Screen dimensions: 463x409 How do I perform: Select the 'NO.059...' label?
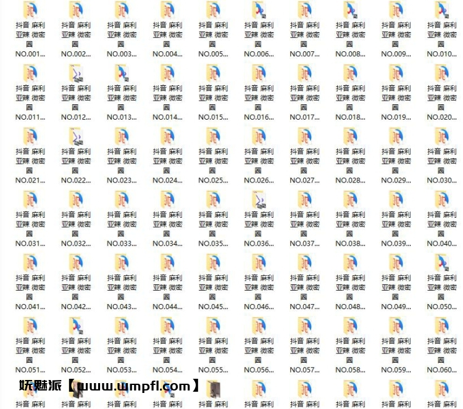click(396, 370)
